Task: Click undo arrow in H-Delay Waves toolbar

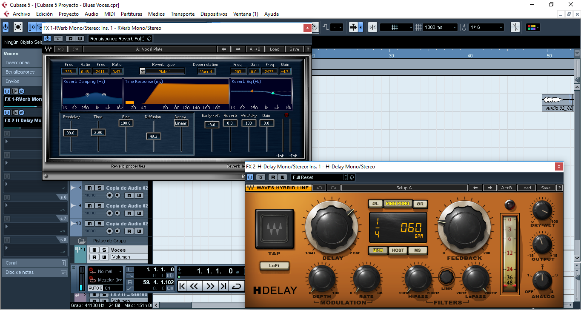Action: [x=319, y=188]
